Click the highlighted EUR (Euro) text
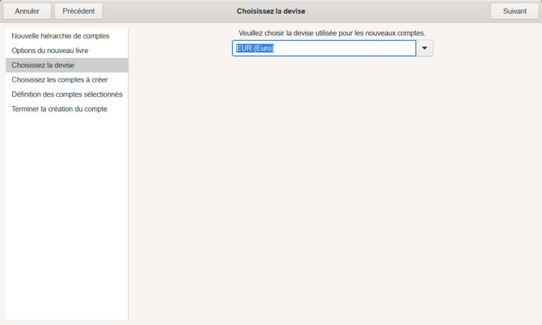This screenshot has height=325, width=542. pyautogui.click(x=255, y=49)
